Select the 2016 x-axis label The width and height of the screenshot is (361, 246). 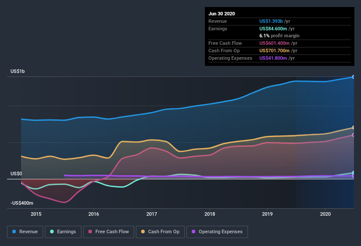tap(94, 214)
